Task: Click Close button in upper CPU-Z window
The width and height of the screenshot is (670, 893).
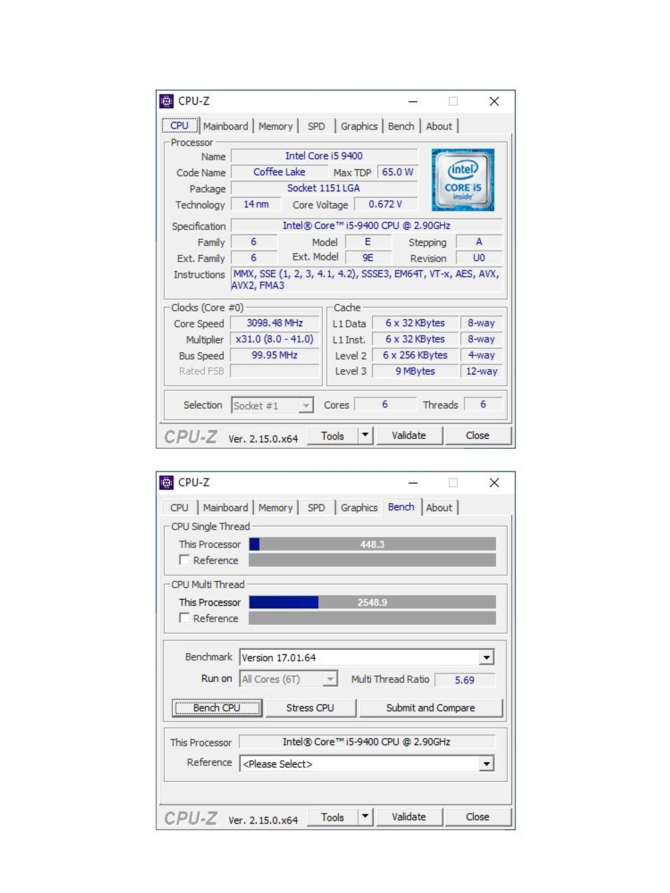Action: 478,435
